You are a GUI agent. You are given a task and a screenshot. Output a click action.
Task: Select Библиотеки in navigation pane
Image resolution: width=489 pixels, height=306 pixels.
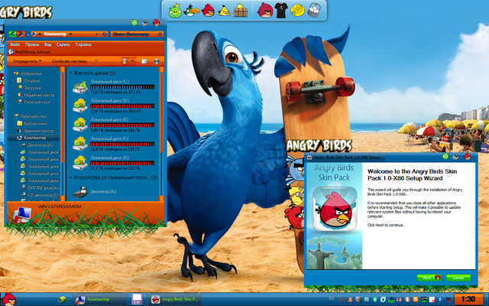[x=35, y=123]
